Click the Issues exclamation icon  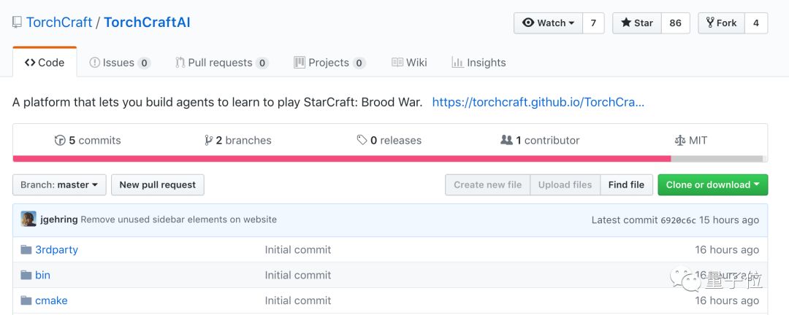point(94,63)
